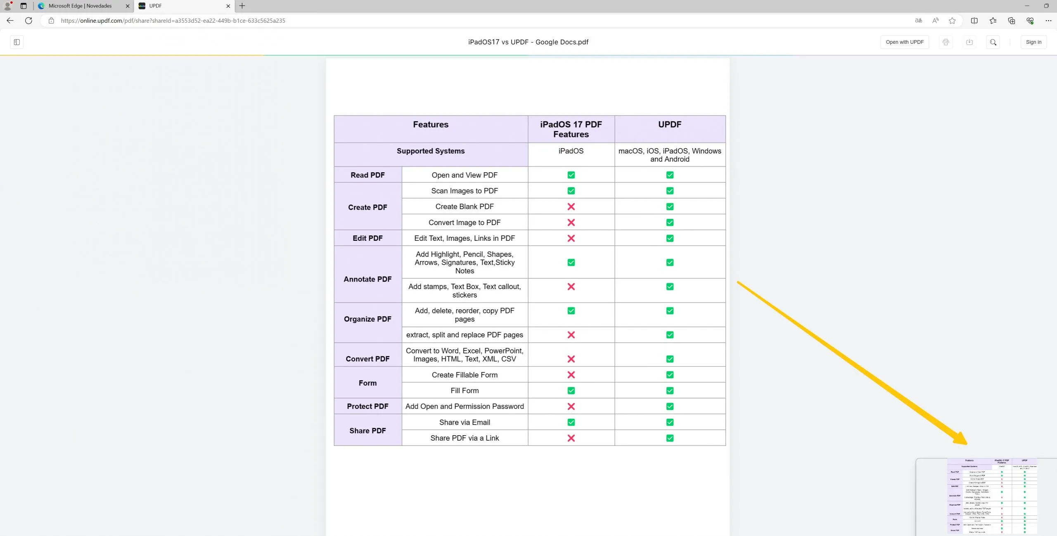Viewport: 1057px width, 536px height.
Task: Click Share via Email text
Action: click(x=465, y=422)
